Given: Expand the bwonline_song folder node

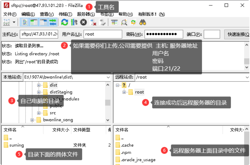Looking at the screenshot, I should pos(32,120).
